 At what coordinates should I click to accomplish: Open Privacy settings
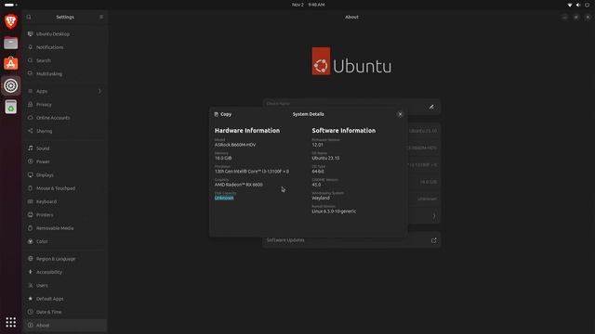tap(65, 105)
